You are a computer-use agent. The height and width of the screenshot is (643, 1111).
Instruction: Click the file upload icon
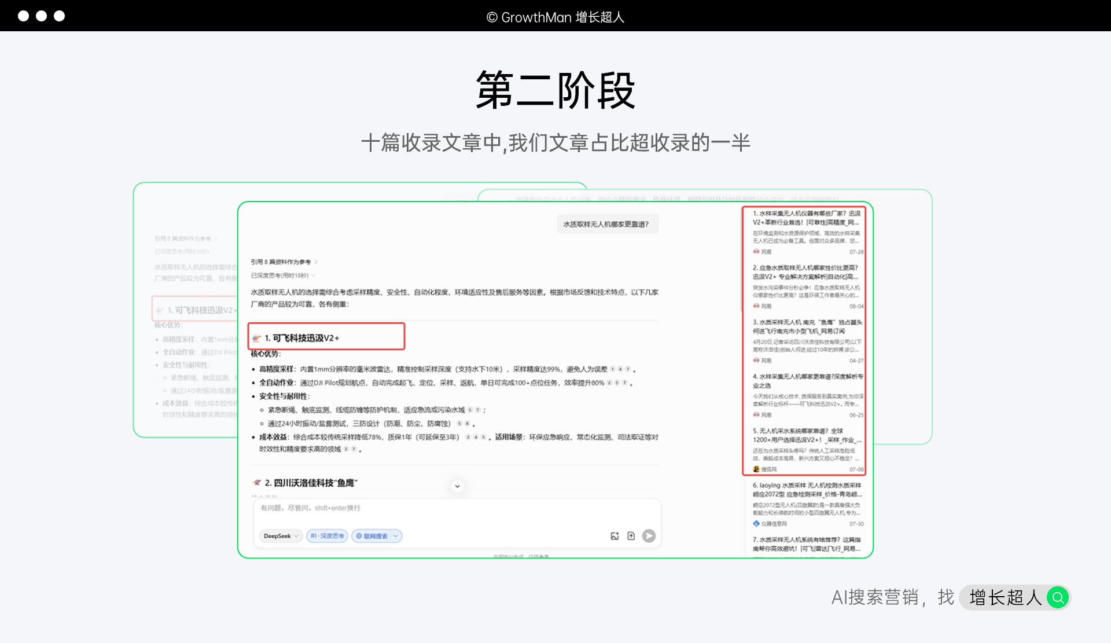[631, 536]
